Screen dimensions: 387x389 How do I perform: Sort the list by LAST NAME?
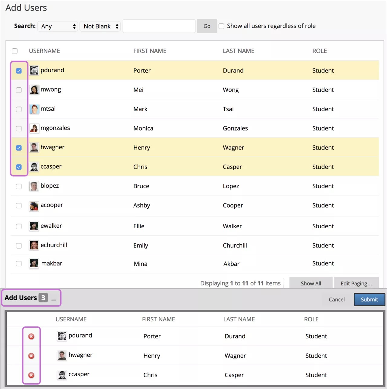[x=239, y=51]
